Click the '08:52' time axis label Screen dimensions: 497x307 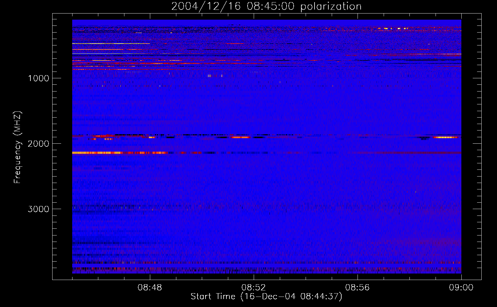[253, 288]
